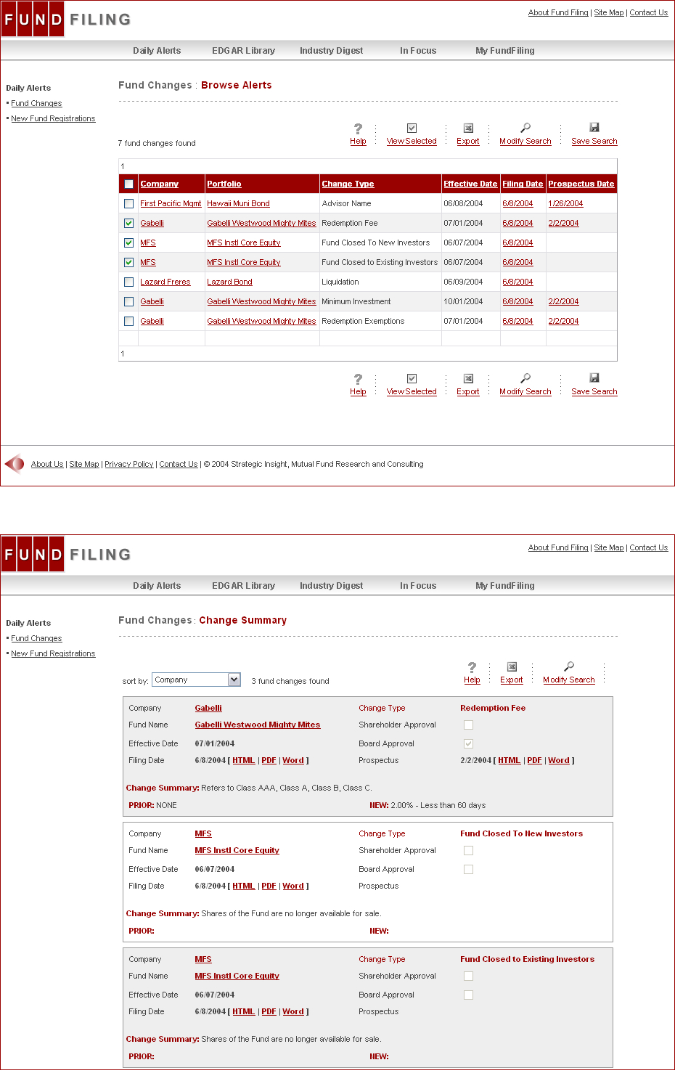Open Fund Changes in the Change Summary page sidebar
The width and height of the screenshot is (675, 1089).
coord(36,639)
